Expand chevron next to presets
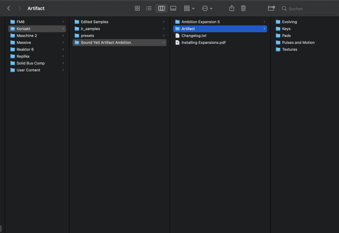The height and width of the screenshot is (233, 339). pyautogui.click(x=164, y=36)
